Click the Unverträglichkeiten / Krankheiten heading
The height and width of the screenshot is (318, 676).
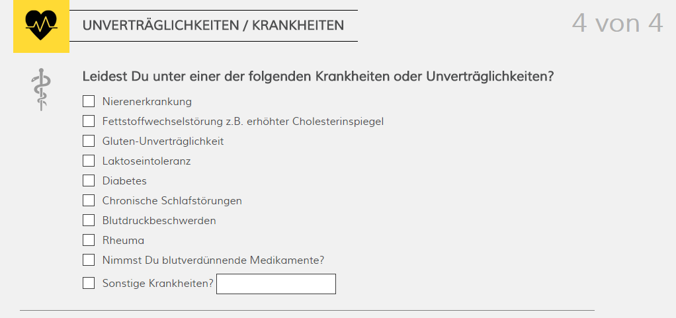pos(214,25)
